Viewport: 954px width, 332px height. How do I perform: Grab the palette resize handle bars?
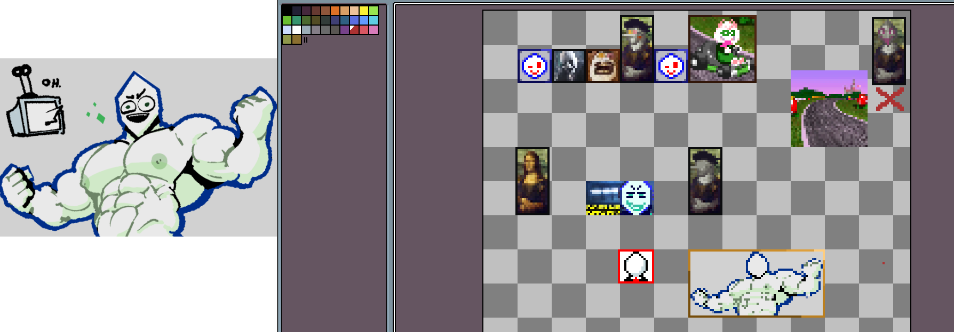click(306, 40)
